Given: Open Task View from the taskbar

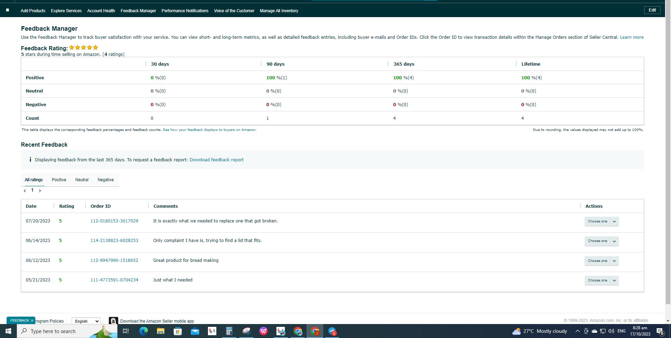Looking at the screenshot, I should 126,331.
